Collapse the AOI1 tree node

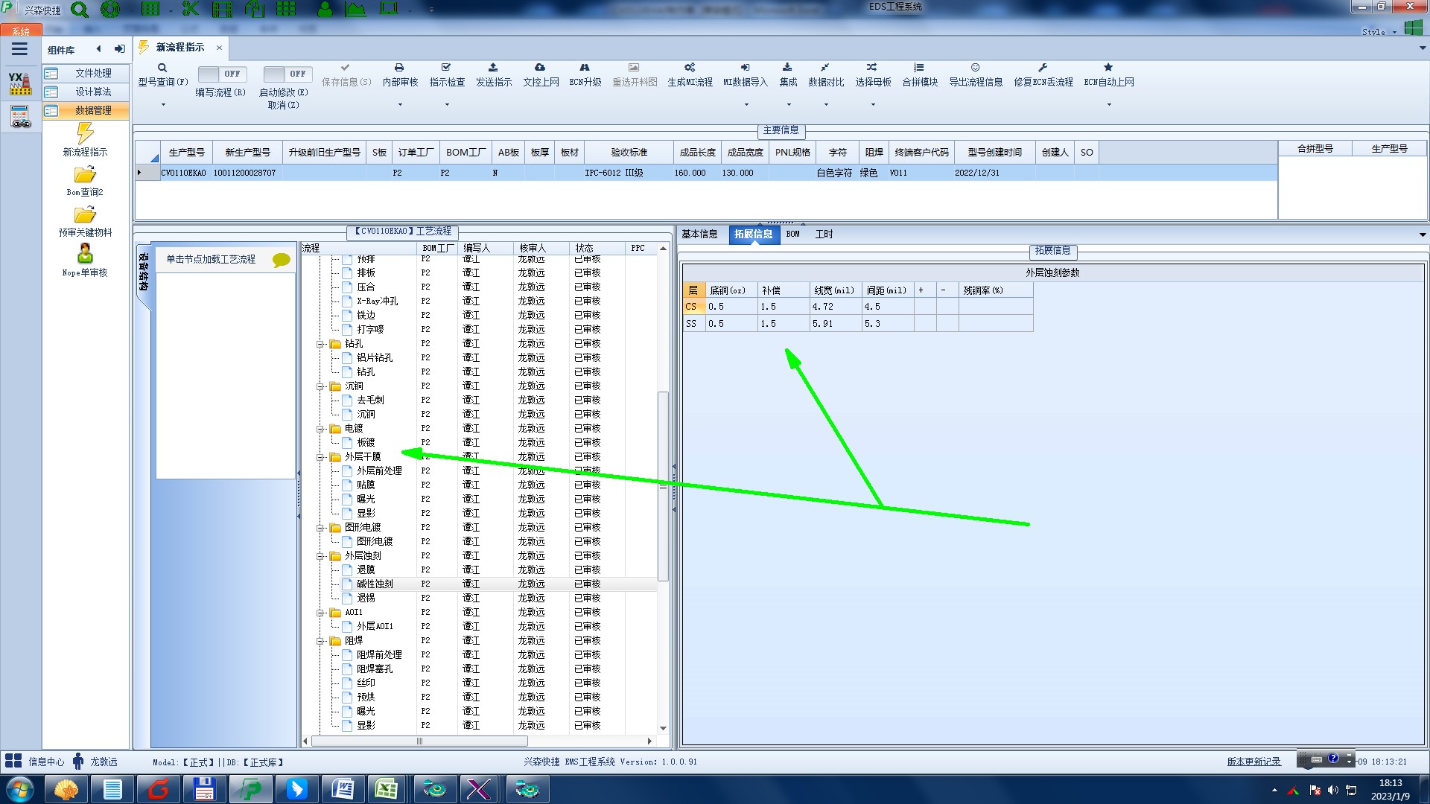pos(320,613)
